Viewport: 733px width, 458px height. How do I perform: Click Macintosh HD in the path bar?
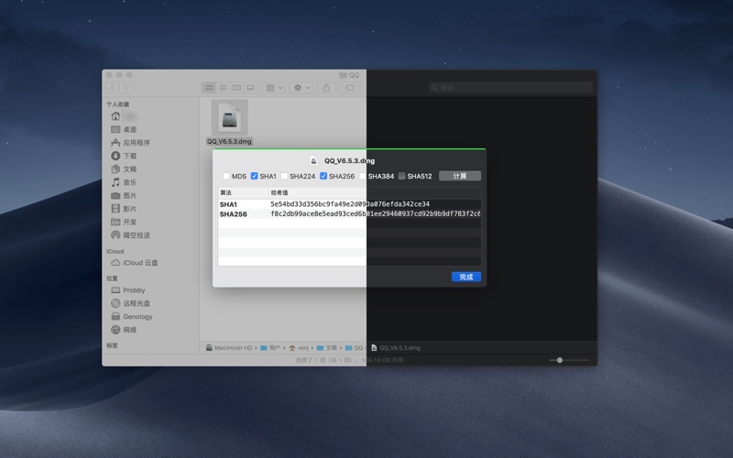[x=229, y=348]
